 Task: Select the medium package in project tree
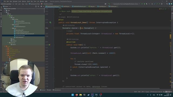click(14, 41)
